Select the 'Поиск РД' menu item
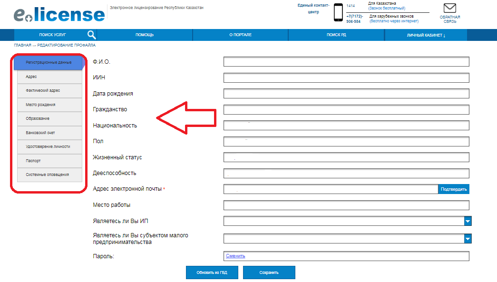This screenshot has width=497, height=282. 336,35
